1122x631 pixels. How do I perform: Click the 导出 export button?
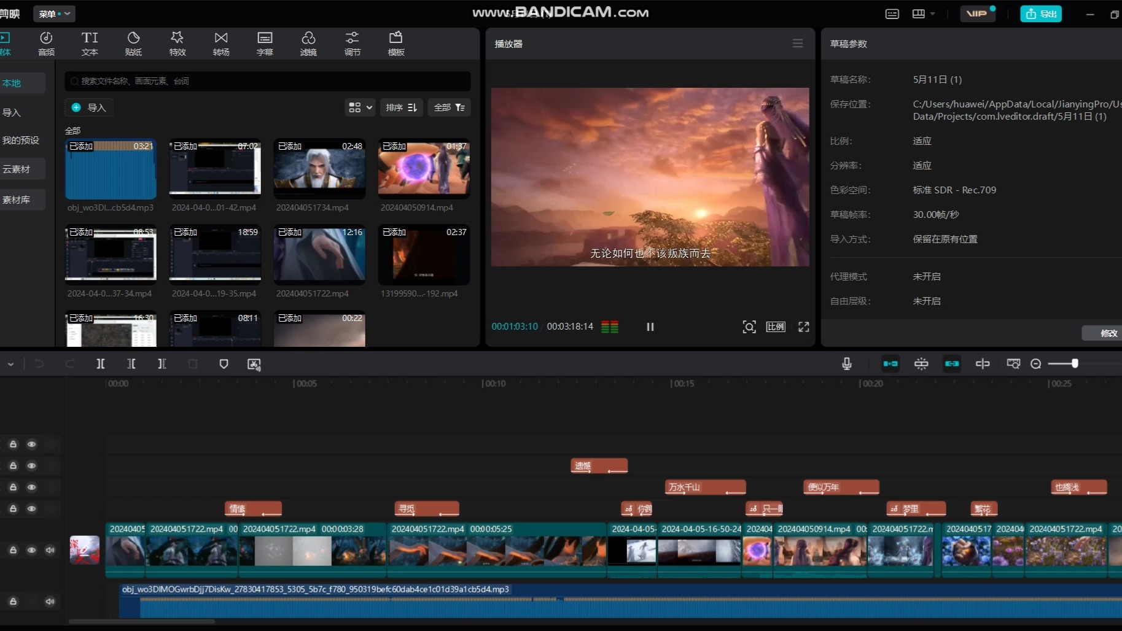(1041, 14)
